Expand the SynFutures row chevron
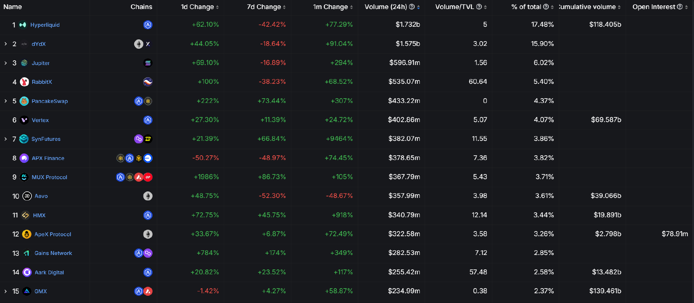694x303 pixels. [6, 139]
